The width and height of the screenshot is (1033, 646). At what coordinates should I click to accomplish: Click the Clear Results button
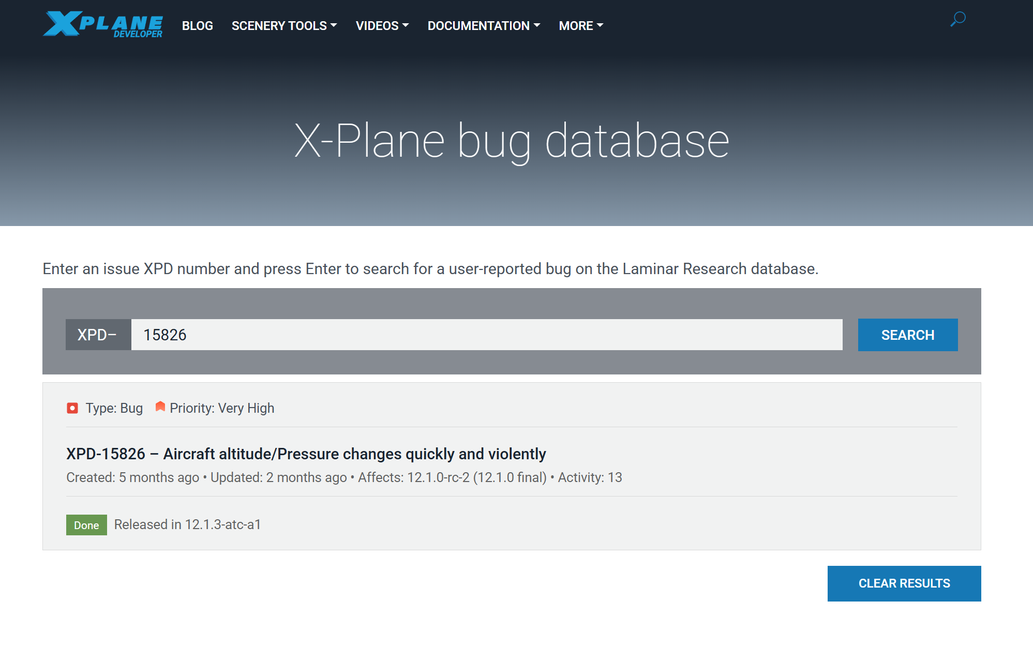coord(904,583)
